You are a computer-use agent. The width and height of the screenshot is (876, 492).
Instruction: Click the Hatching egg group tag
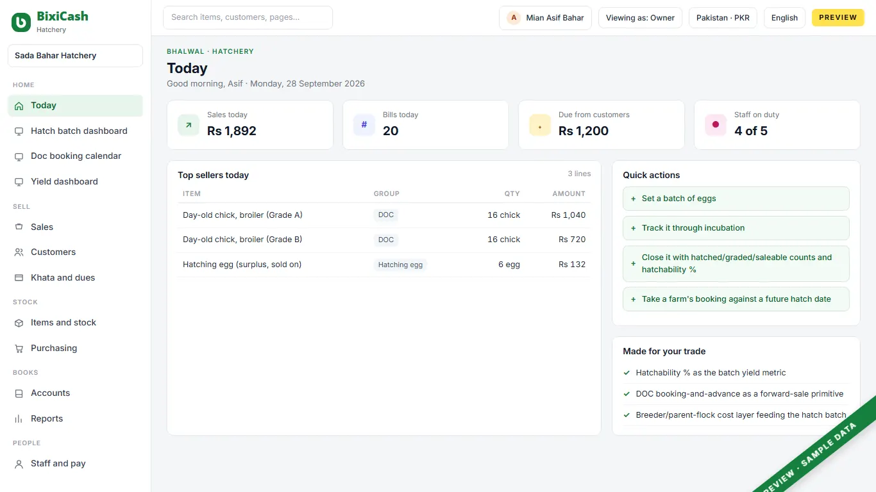tap(401, 265)
